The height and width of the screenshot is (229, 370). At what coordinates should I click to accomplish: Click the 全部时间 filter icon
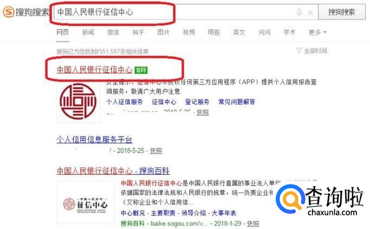point(299,50)
